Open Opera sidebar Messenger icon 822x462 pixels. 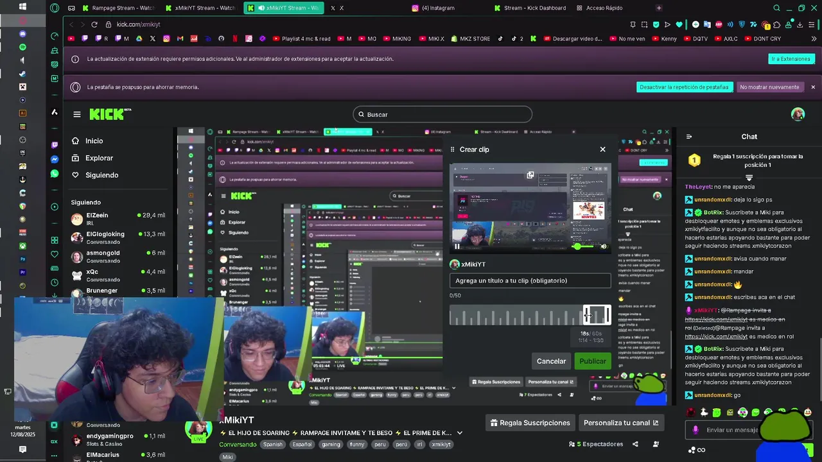coord(55,159)
